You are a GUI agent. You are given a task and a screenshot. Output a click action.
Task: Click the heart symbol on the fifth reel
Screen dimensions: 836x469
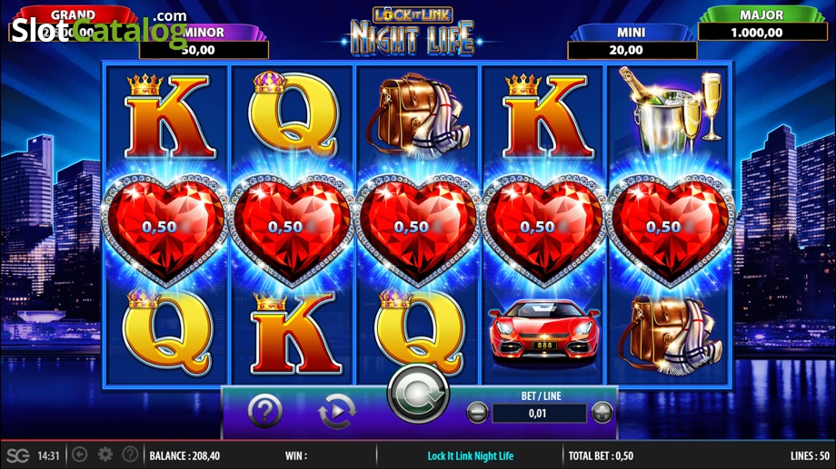671,230
